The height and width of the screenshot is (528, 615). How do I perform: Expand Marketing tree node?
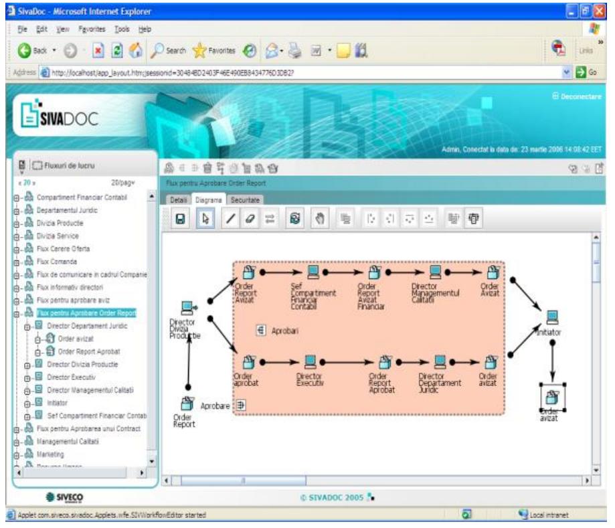[x=17, y=456]
